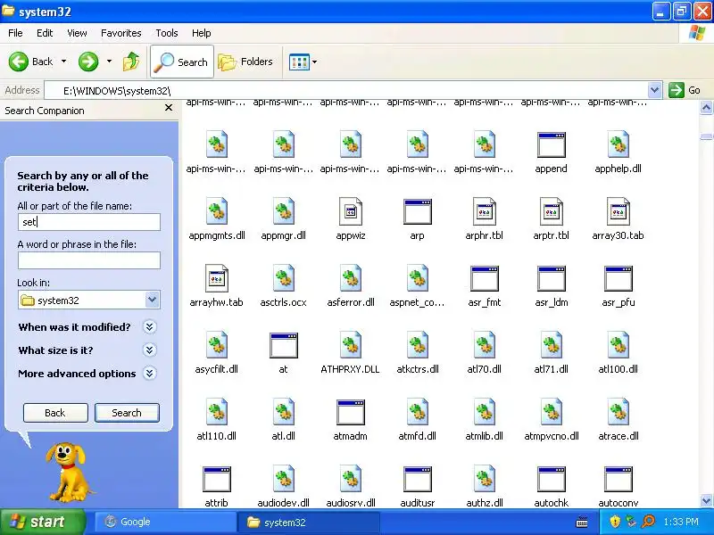Image resolution: width=714 pixels, height=535 pixels.
Task: Select the arrayhw.tab file
Action: pos(216,286)
